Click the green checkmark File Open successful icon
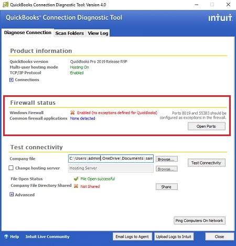 pyautogui.click(x=76, y=178)
